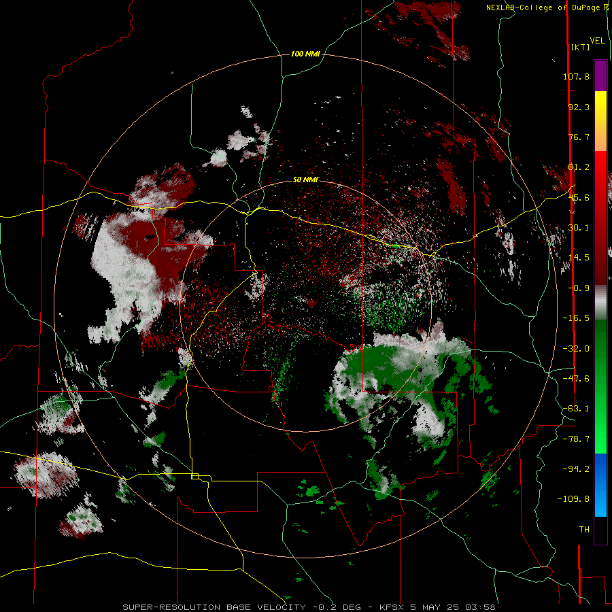Click the 100 NMI range ring label

click(x=305, y=54)
